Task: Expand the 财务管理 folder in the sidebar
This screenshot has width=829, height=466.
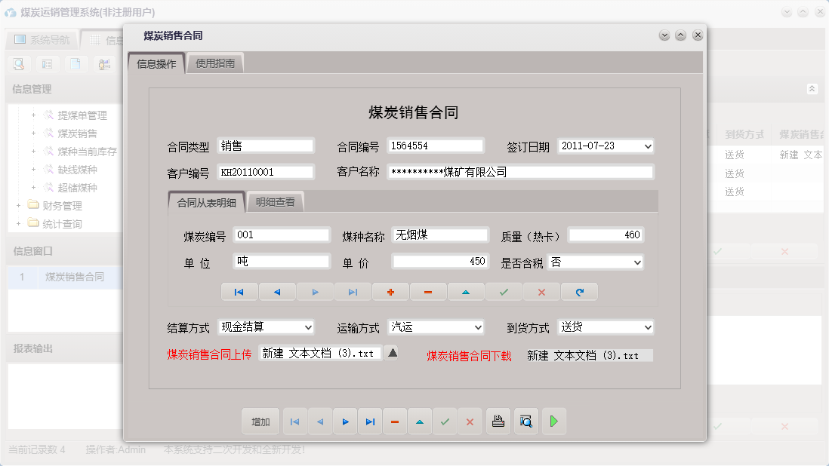Action: tap(17, 204)
